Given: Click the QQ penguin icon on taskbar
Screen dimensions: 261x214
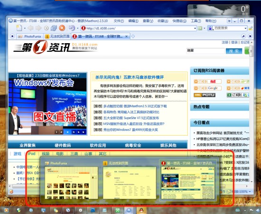Looking at the screenshot, I should click(x=141, y=210).
